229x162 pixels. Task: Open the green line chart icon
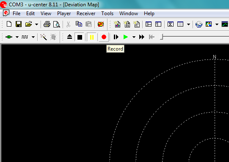pyautogui.click(x=225, y=24)
